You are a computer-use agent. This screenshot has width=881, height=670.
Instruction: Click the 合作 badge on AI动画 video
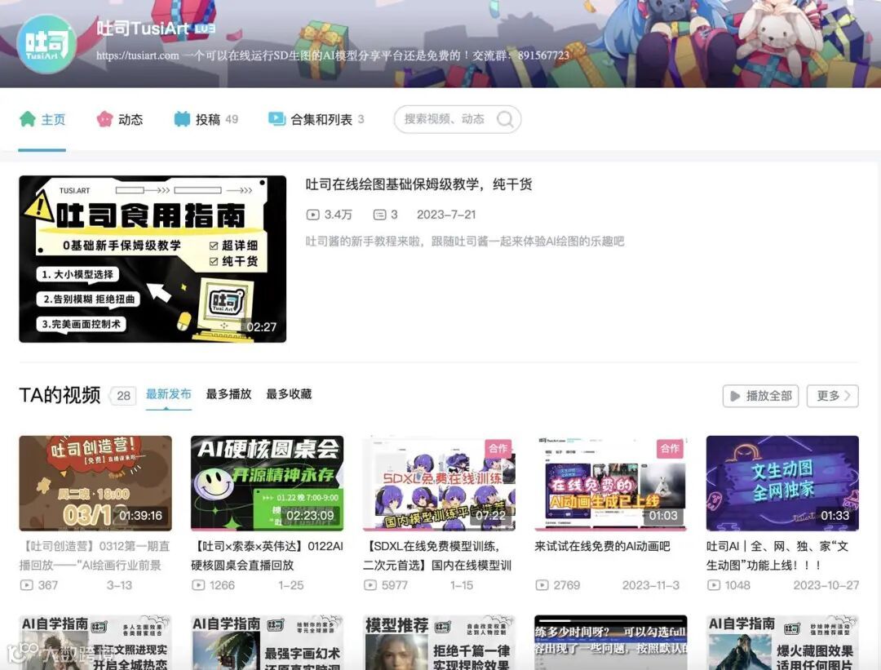point(670,449)
